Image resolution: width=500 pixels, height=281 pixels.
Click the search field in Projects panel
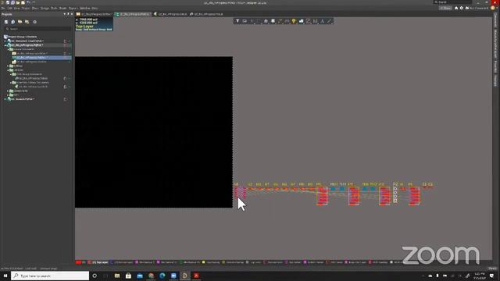37,29
